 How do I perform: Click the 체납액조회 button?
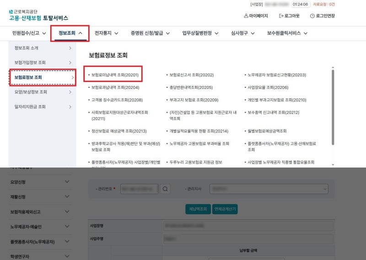[x=198, y=209]
